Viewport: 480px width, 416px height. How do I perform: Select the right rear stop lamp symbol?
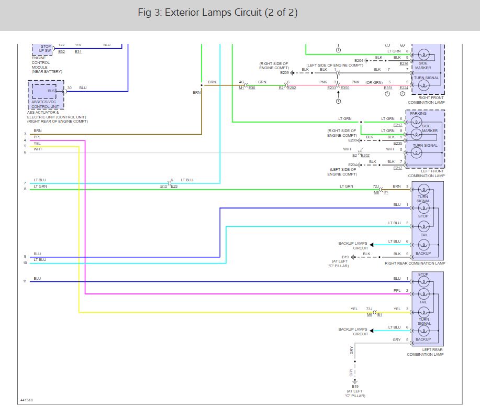(x=423, y=208)
